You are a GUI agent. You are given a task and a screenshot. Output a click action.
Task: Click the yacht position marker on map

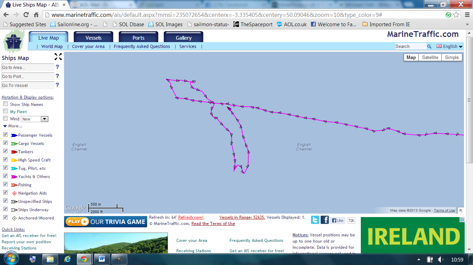(229, 109)
